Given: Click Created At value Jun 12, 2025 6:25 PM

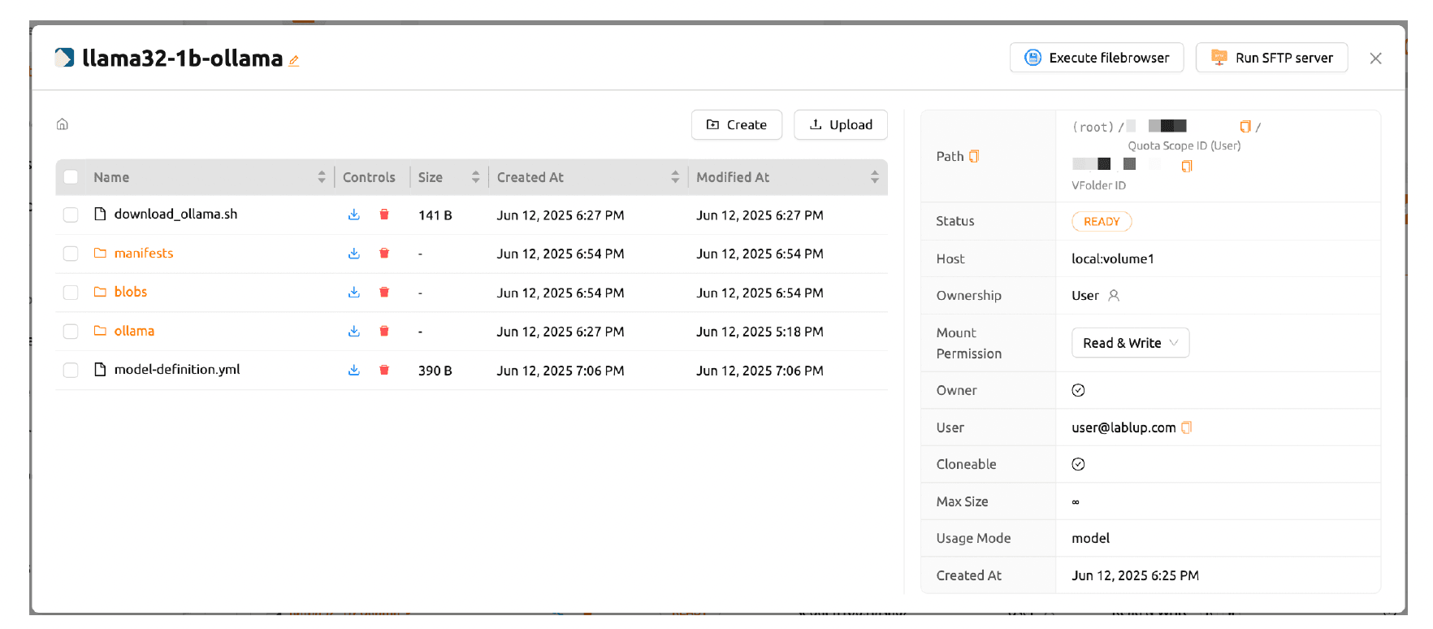Looking at the screenshot, I should (1135, 575).
